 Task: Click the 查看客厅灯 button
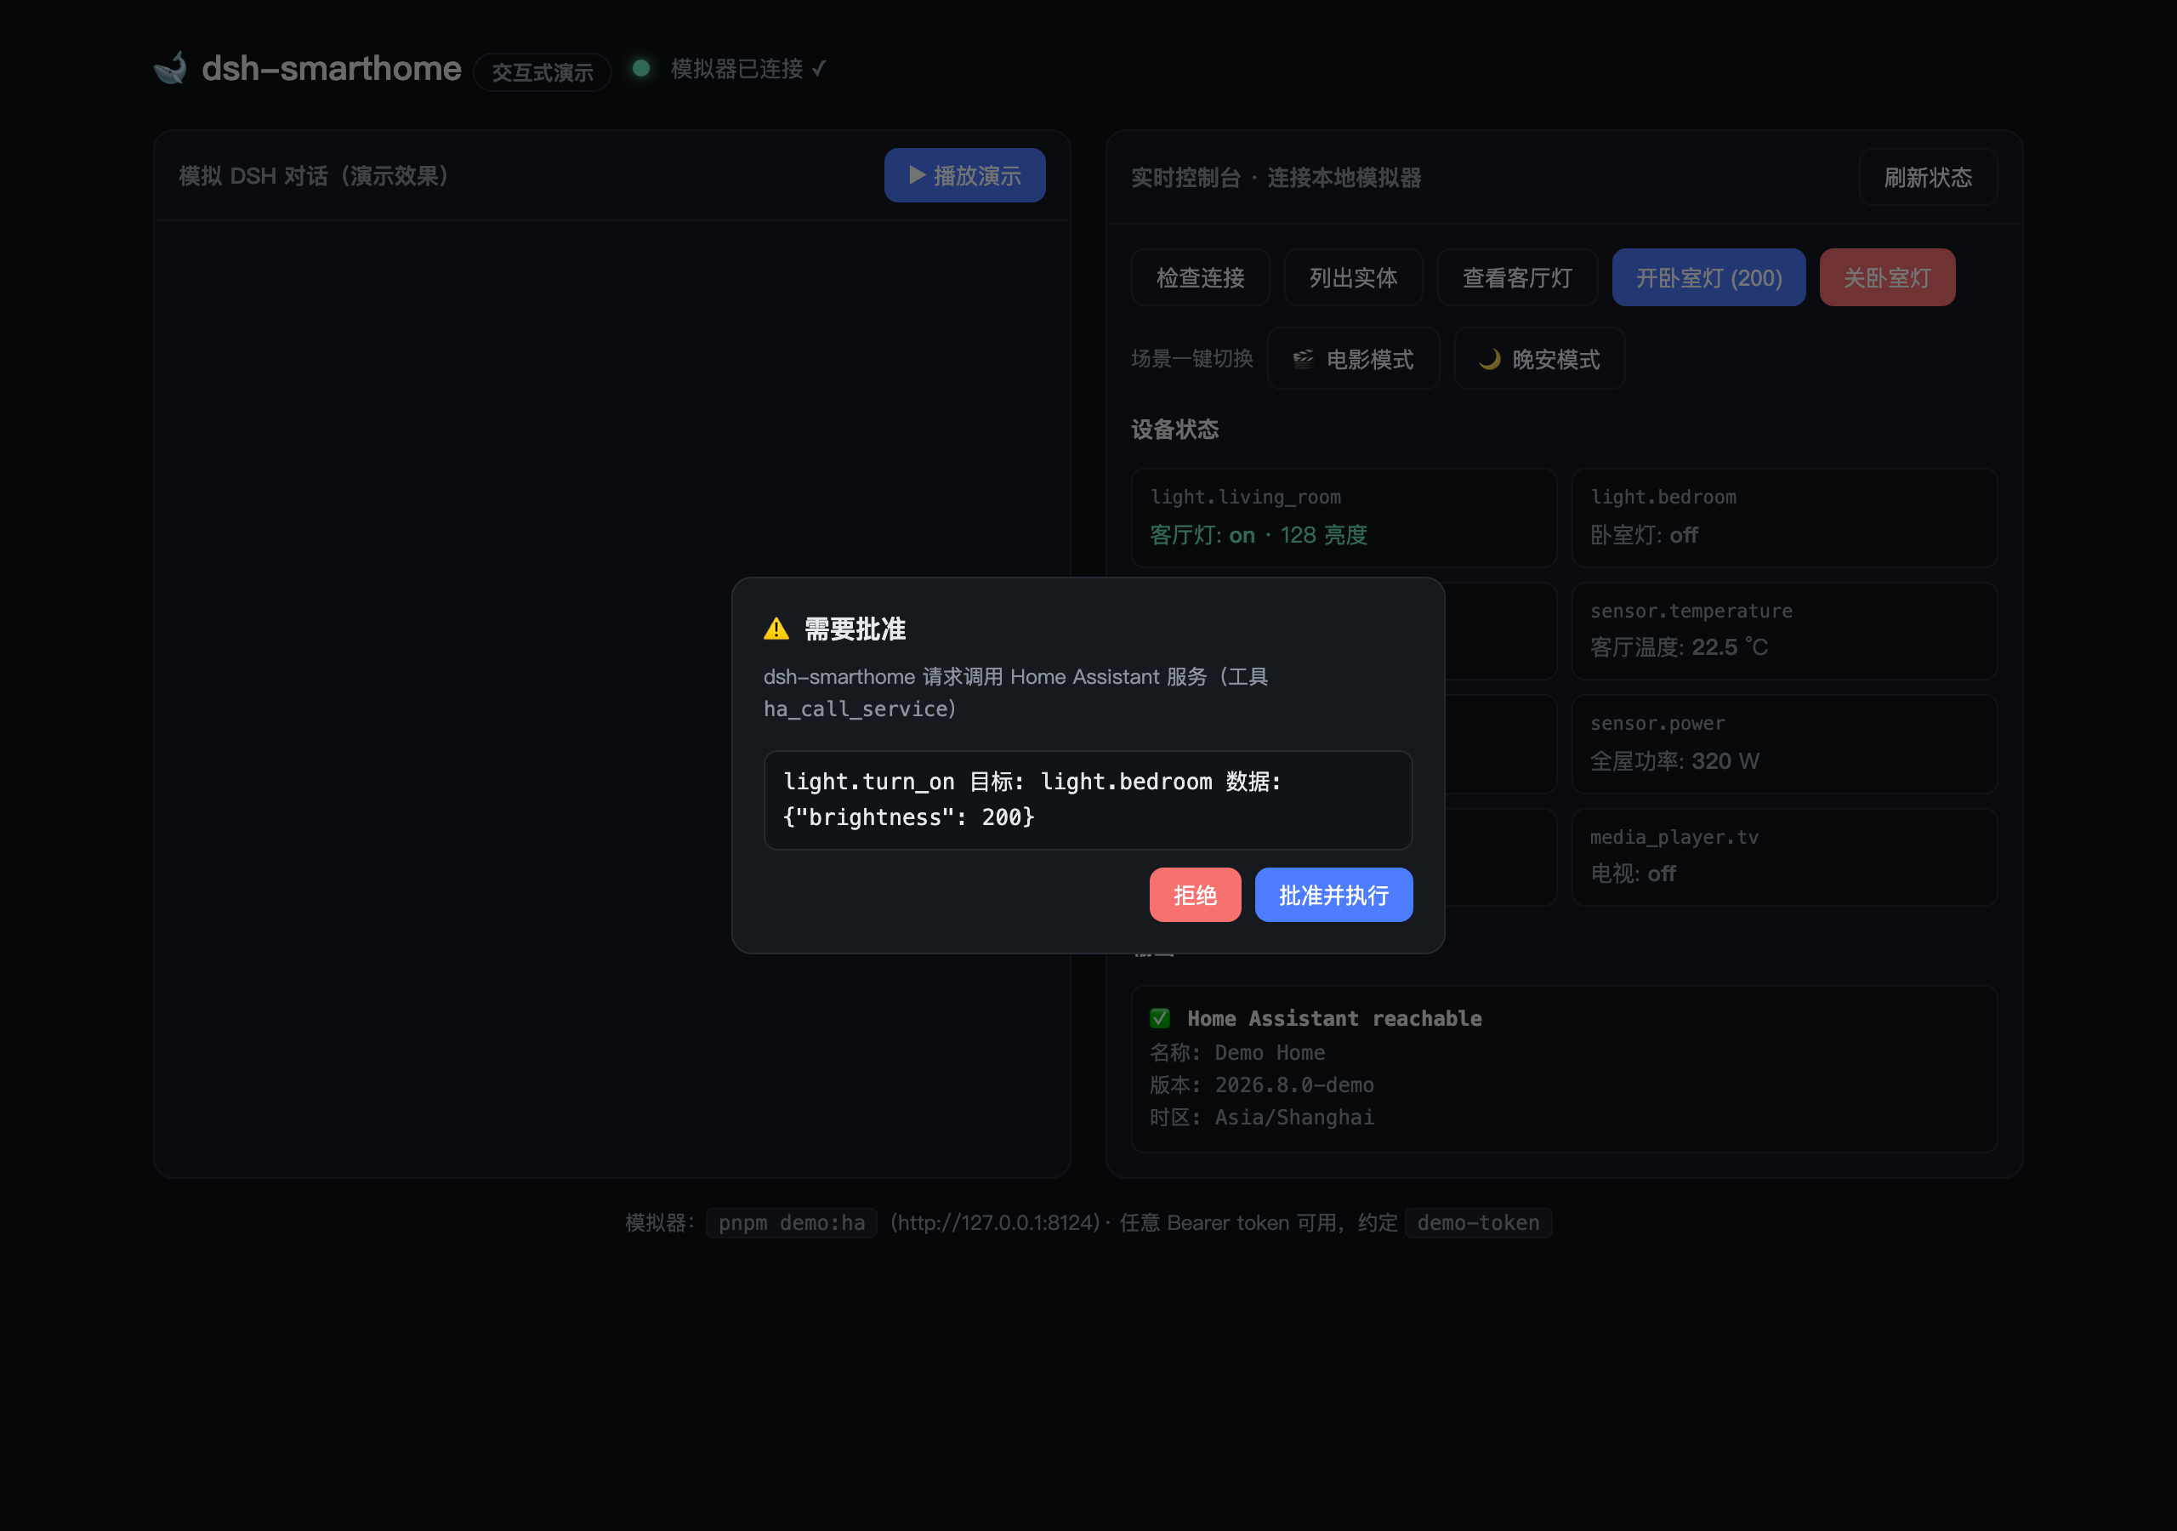(x=1517, y=278)
